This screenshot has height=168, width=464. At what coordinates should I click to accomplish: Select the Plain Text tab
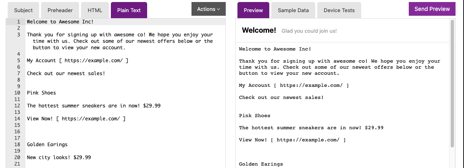(129, 10)
